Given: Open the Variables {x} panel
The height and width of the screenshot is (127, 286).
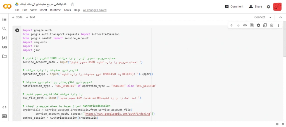Looking at the screenshot, I should [4, 38].
